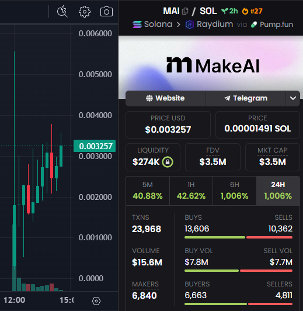The width and height of the screenshot is (303, 311).
Task: Click the SELL VOL value $7.7M
Action: (281, 262)
